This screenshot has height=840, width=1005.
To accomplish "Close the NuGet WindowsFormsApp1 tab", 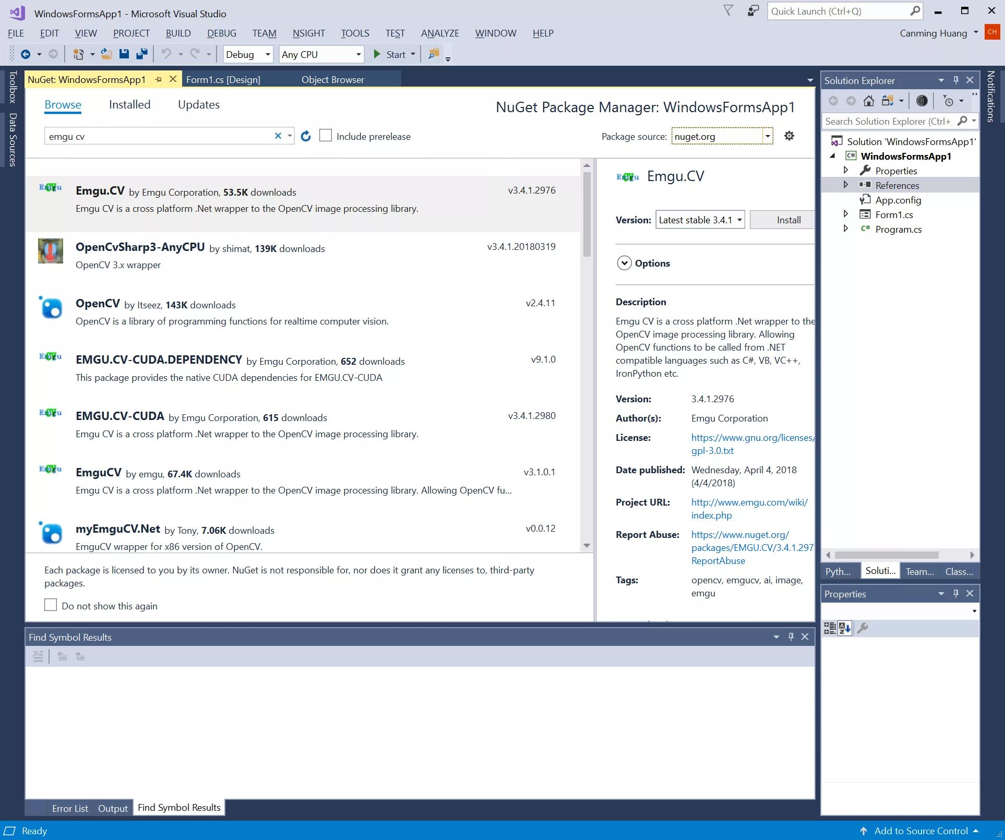I will (x=173, y=79).
